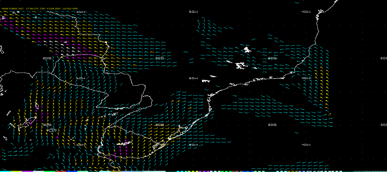Select the 20S latitude label between 60W and 50W
Screen dimensions: 387x172
tap(160, 58)
